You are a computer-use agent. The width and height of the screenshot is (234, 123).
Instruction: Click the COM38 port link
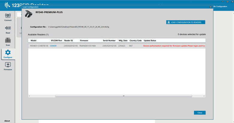click(x=53, y=46)
